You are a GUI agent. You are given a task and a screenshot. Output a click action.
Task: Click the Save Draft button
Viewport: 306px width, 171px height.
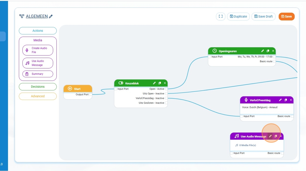(x=263, y=16)
